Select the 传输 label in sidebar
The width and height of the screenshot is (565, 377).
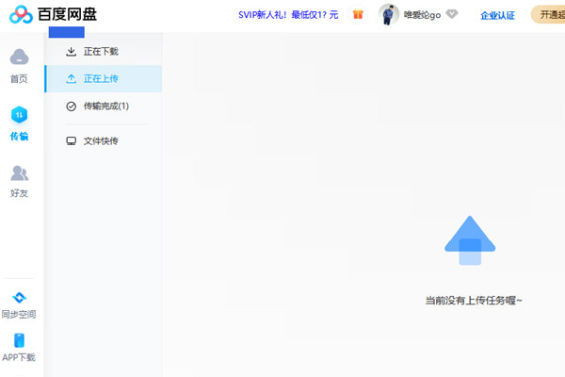(x=19, y=136)
